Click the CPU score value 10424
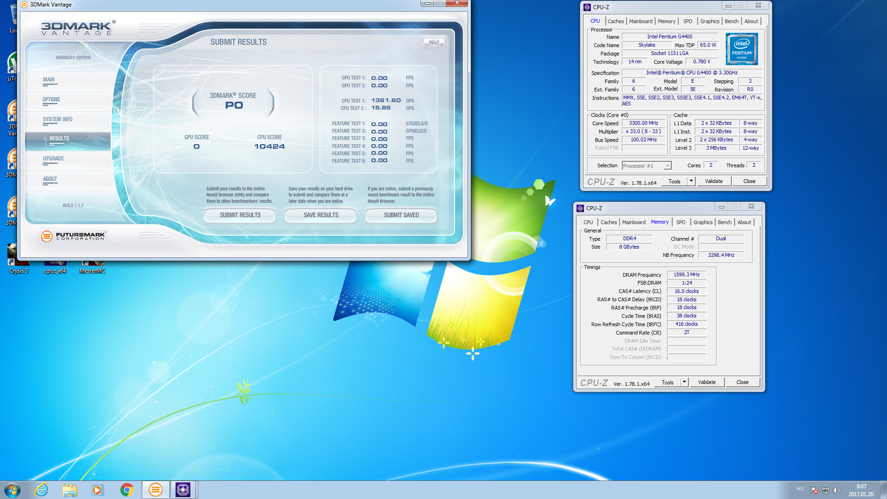Image resolution: width=887 pixels, height=499 pixels. click(269, 146)
